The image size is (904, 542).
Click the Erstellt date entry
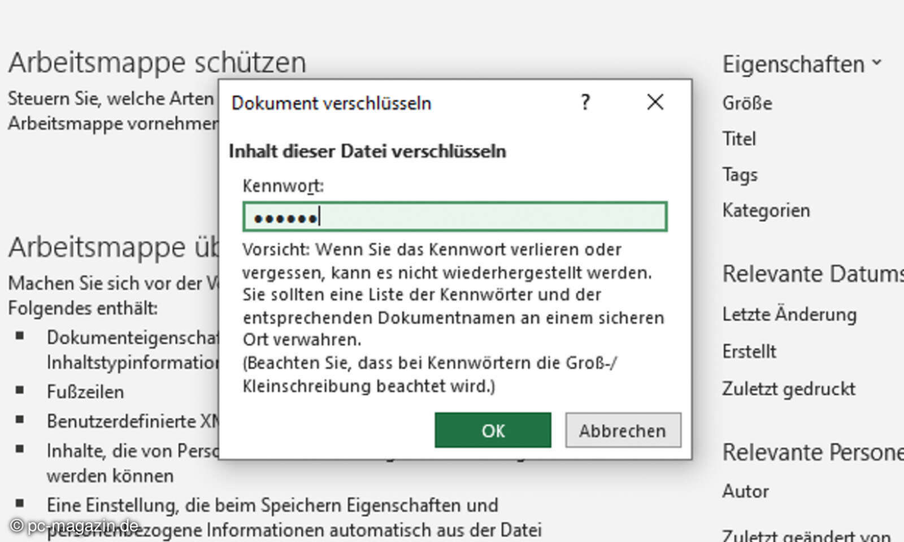pos(749,351)
